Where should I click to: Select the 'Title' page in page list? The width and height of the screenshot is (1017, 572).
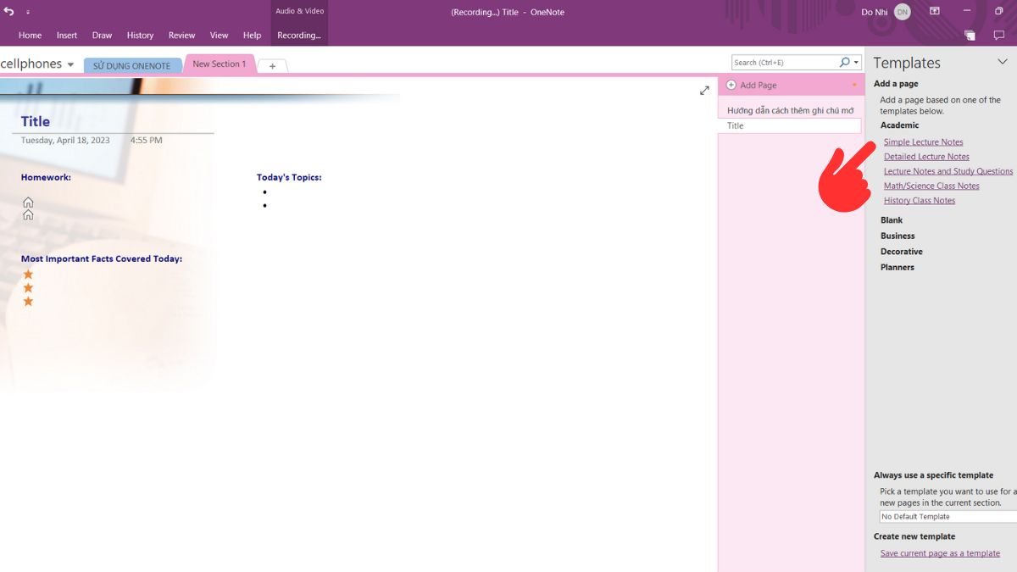coord(790,125)
